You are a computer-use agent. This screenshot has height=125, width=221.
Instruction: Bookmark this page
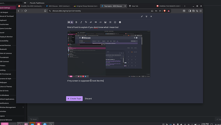[45, 11]
